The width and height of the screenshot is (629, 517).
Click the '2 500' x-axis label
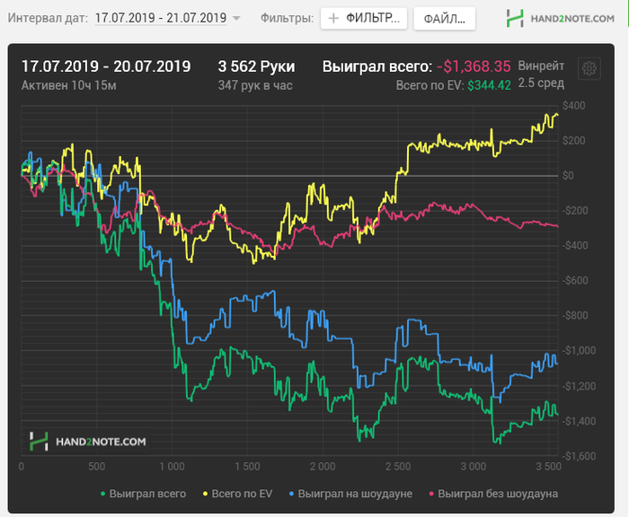coord(398,467)
